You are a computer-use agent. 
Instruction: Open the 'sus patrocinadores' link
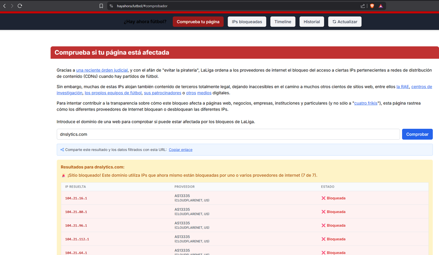[162, 93]
